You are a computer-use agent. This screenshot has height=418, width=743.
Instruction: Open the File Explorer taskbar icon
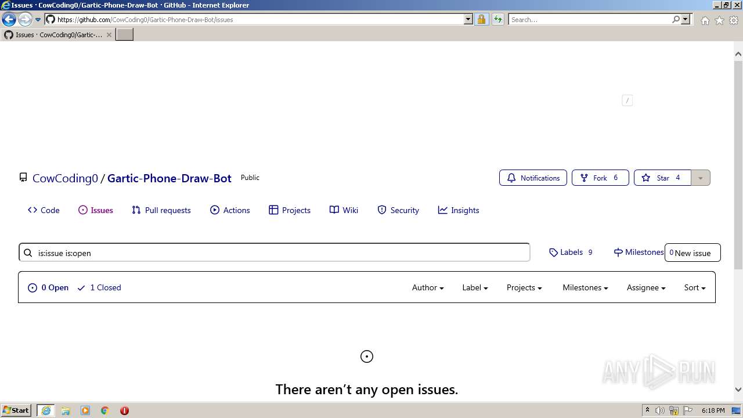(x=66, y=410)
